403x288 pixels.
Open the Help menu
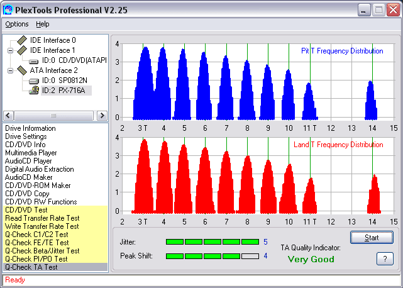42,24
